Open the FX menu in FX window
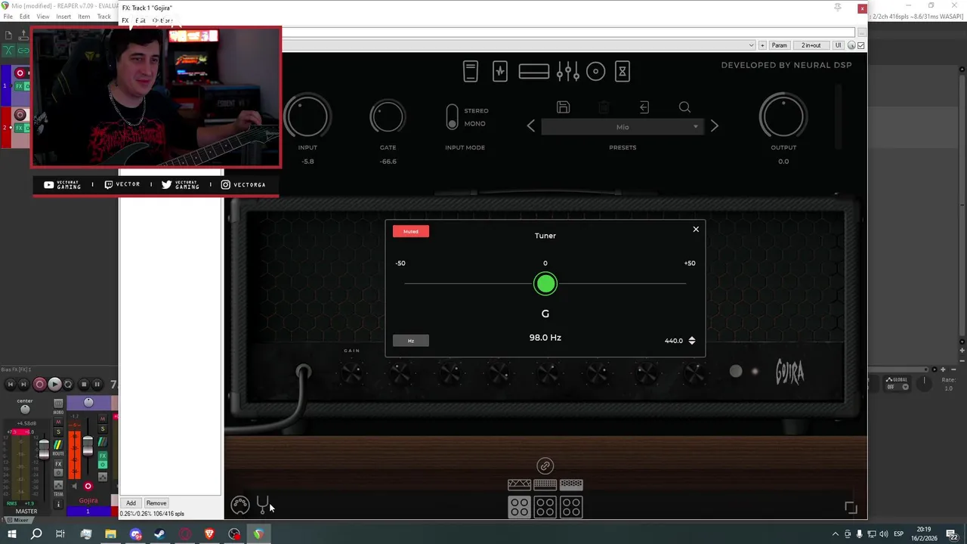 pyautogui.click(x=125, y=20)
